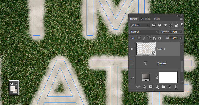
Task: Click the Link layers button
Action: click(138, 87)
